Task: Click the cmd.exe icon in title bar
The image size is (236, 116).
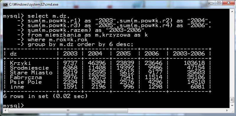Action: (x=5, y=4)
